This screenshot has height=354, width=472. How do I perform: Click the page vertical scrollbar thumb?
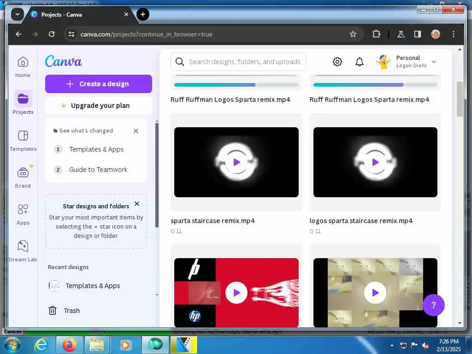460,99
